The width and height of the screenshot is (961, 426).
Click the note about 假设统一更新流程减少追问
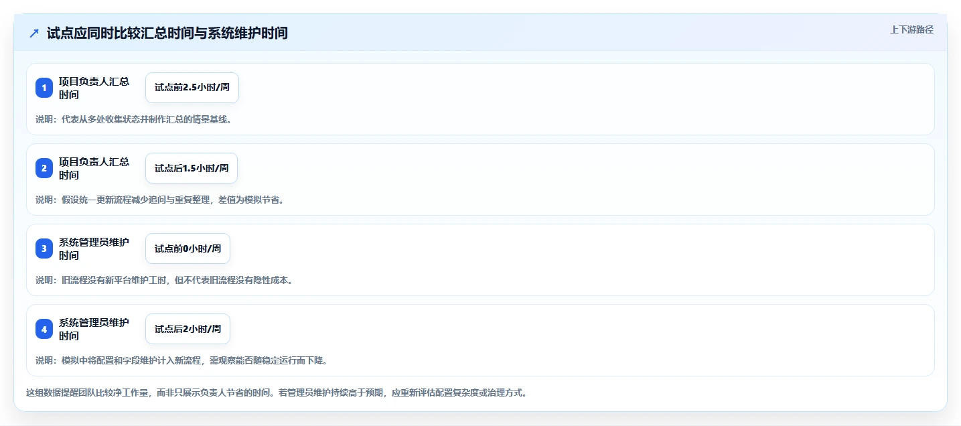[x=160, y=200]
